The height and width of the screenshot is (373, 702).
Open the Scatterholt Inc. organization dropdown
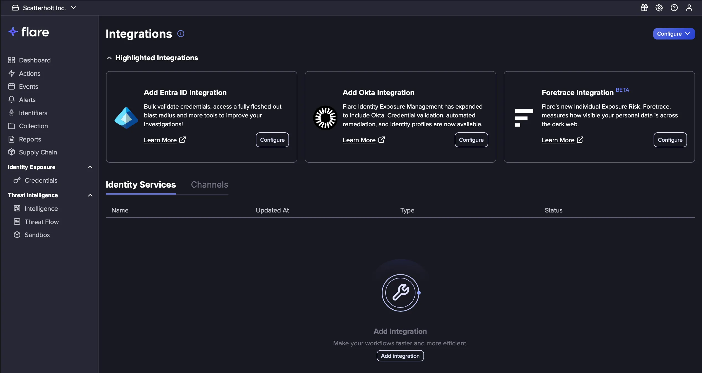point(44,8)
